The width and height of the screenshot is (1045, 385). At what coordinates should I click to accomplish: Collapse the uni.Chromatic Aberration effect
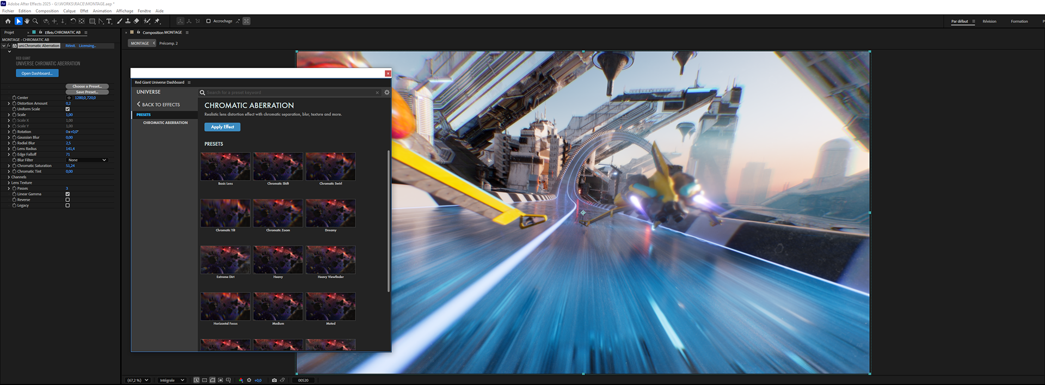coord(4,46)
